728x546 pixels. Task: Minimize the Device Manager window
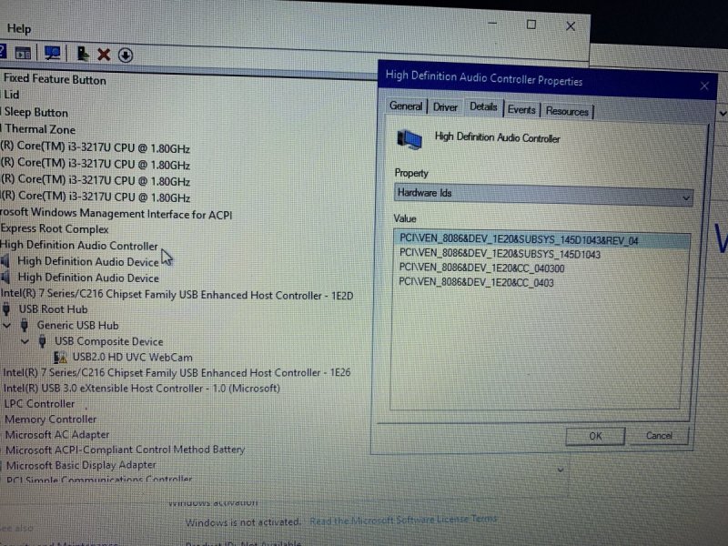(492, 23)
